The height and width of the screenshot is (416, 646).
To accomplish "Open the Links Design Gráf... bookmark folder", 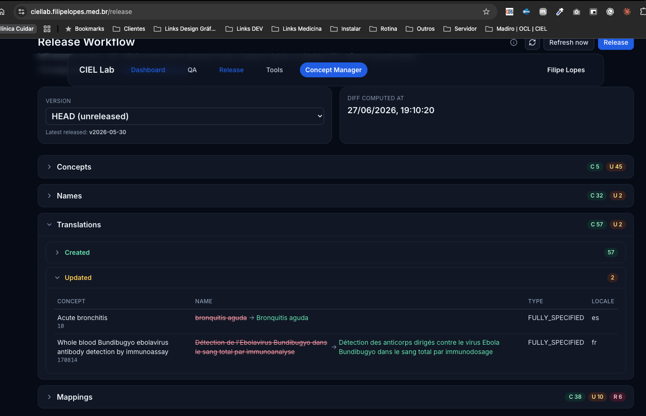I will [x=184, y=29].
